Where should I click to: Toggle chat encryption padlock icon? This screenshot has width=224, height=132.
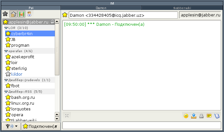(x=201, y=116)
